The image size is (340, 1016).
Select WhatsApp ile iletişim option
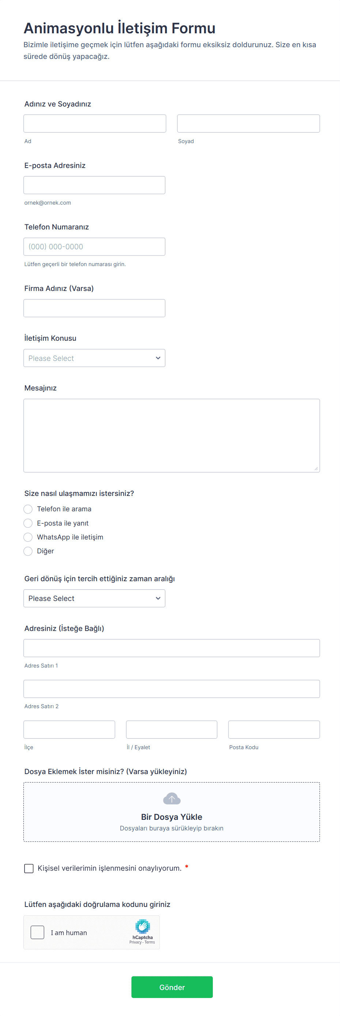click(x=28, y=537)
